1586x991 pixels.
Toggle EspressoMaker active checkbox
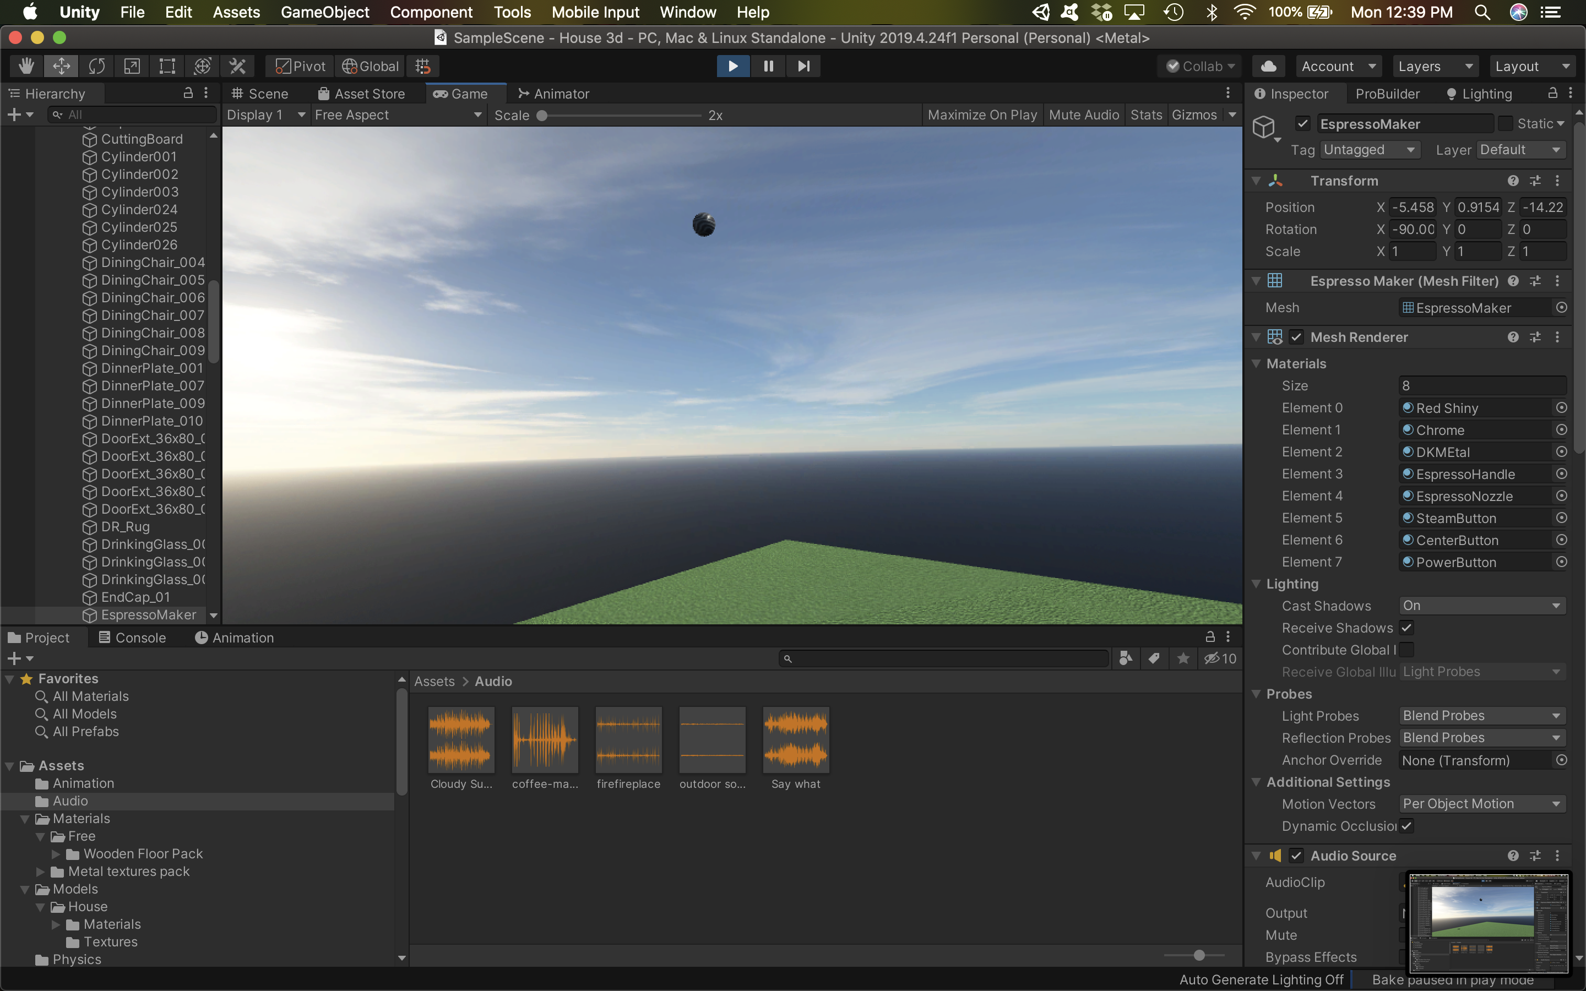tap(1303, 123)
